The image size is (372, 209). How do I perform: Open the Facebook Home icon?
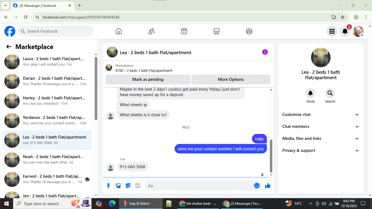[119, 31]
